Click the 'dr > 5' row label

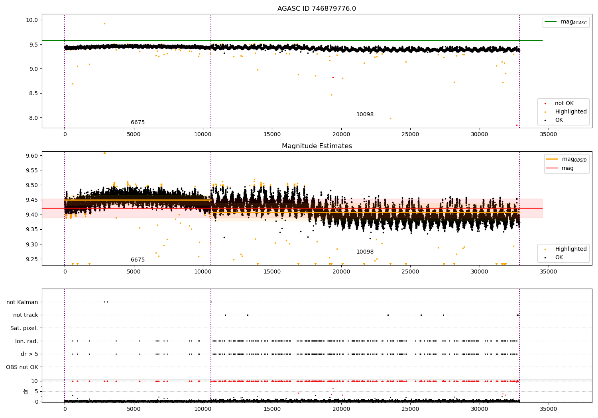(x=29, y=354)
